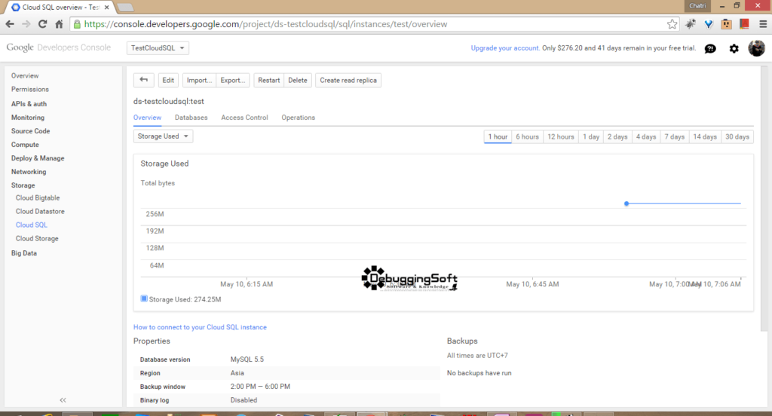Viewport: 772px width, 416px height.
Task: Open How to connect to your Cloud SQL instance
Action: 200,327
